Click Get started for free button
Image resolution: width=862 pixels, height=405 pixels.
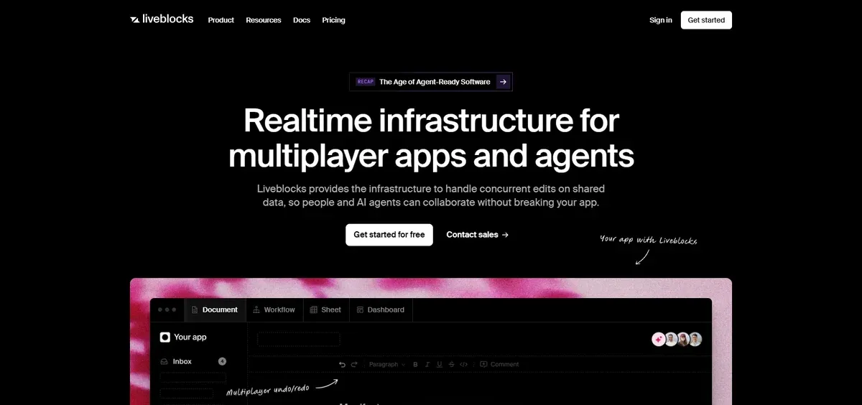click(389, 235)
